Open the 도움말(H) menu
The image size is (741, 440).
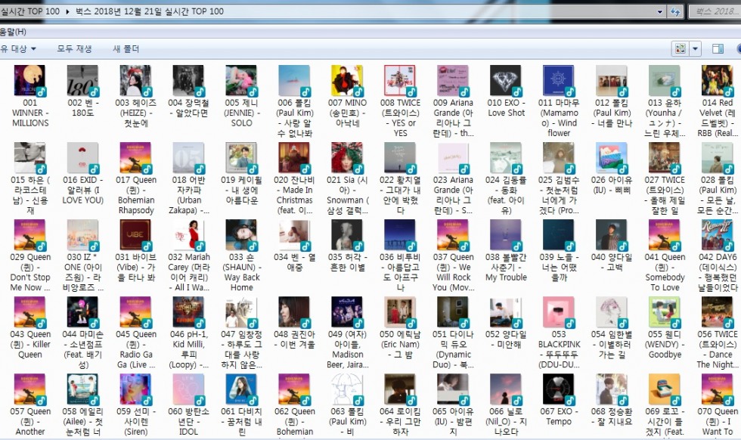click(13, 32)
